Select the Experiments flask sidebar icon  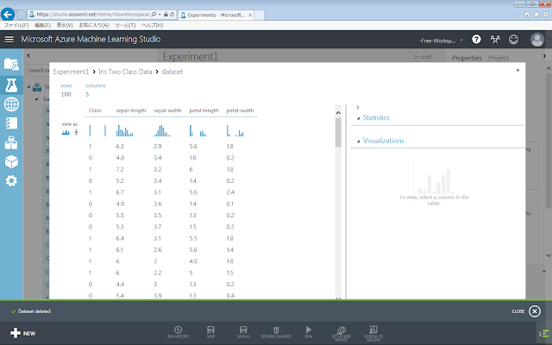[x=11, y=85]
